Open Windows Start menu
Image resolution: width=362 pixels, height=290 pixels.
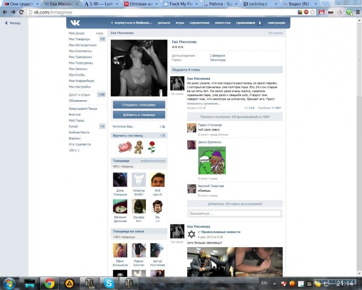pyautogui.click(x=10, y=282)
